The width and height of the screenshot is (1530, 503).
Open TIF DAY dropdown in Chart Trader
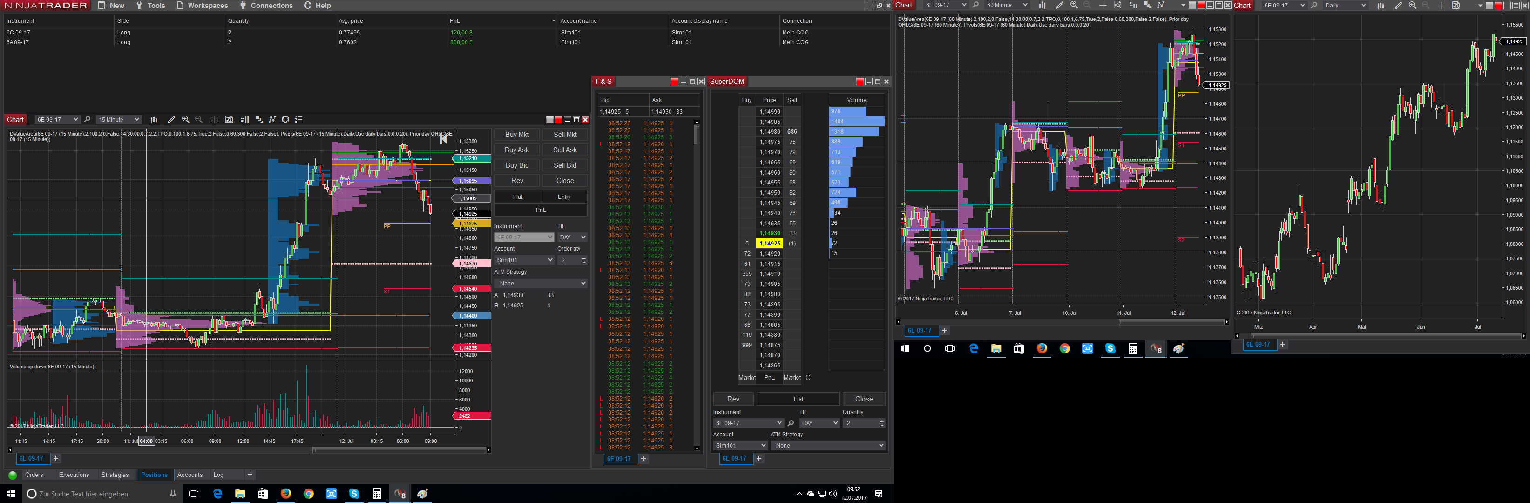point(572,237)
